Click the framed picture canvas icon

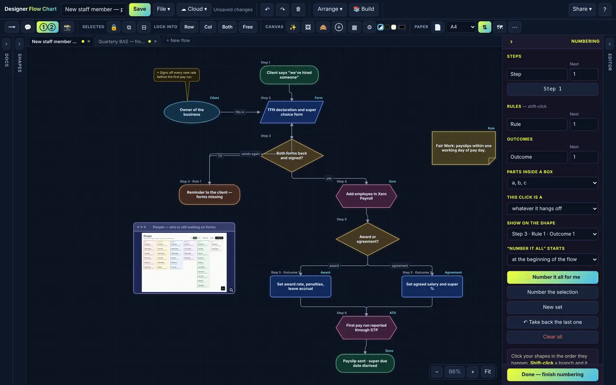point(308,27)
